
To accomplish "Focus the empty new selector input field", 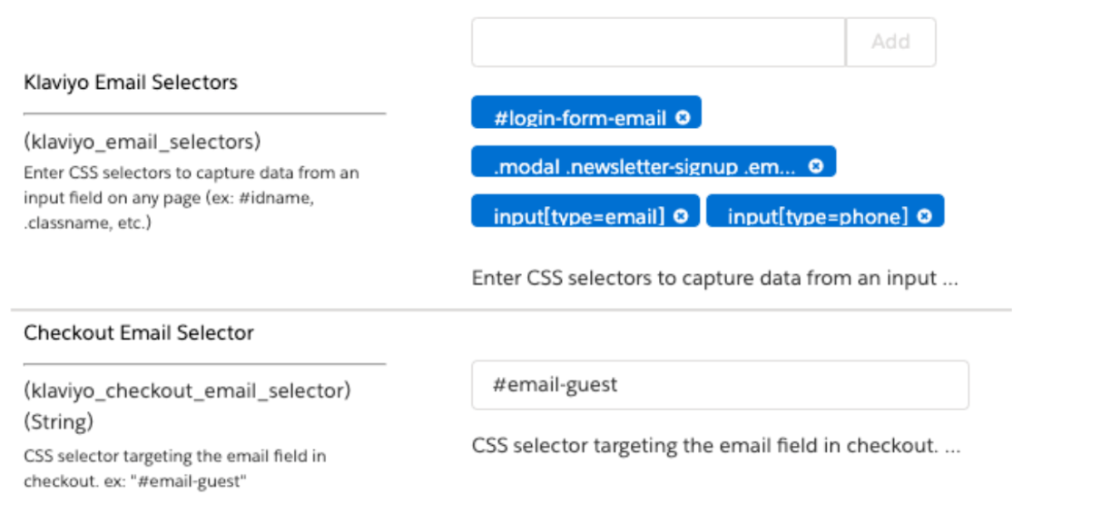I will click(658, 42).
